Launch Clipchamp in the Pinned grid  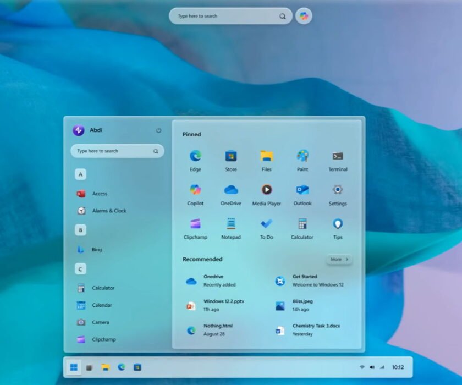click(195, 228)
